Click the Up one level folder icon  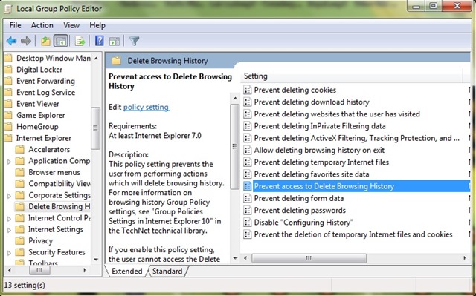(x=45, y=41)
